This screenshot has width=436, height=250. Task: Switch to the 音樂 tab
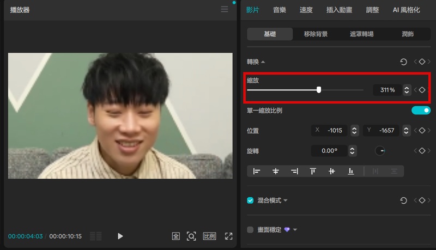280,10
